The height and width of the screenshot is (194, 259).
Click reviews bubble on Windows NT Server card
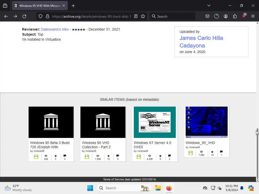[x=169, y=156]
